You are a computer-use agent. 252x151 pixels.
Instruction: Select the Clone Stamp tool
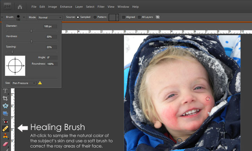click(x=5, y=136)
